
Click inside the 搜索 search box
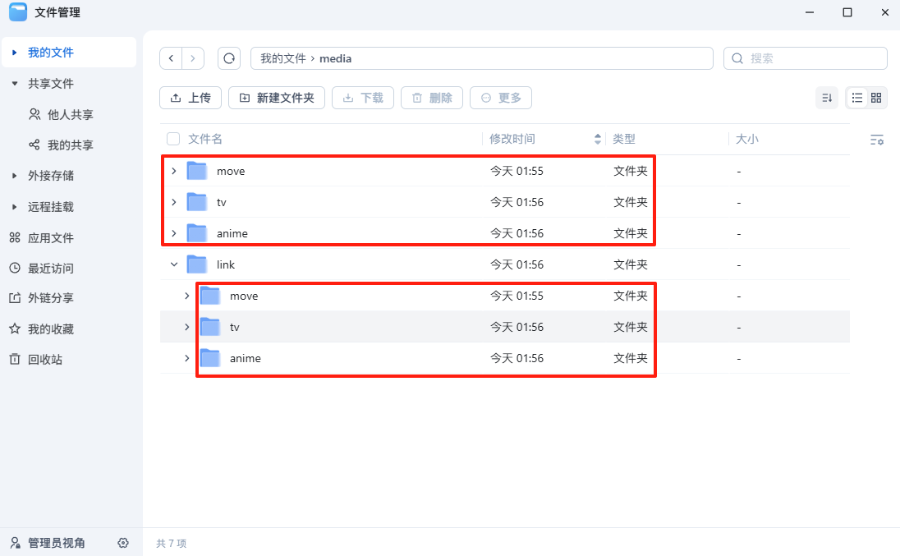click(x=805, y=58)
